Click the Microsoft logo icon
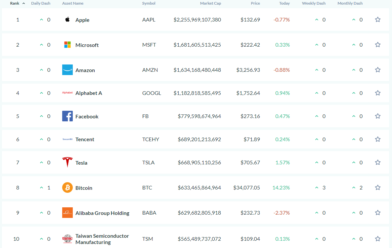Image resolution: width=392 pixels, height=248 pixels. [67, 45]
